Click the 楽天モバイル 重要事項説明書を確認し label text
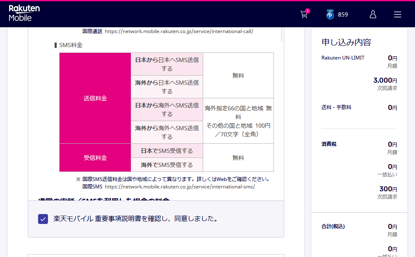Image resolution: width=415 pixels, height=257 pixels. coord(136,219)
